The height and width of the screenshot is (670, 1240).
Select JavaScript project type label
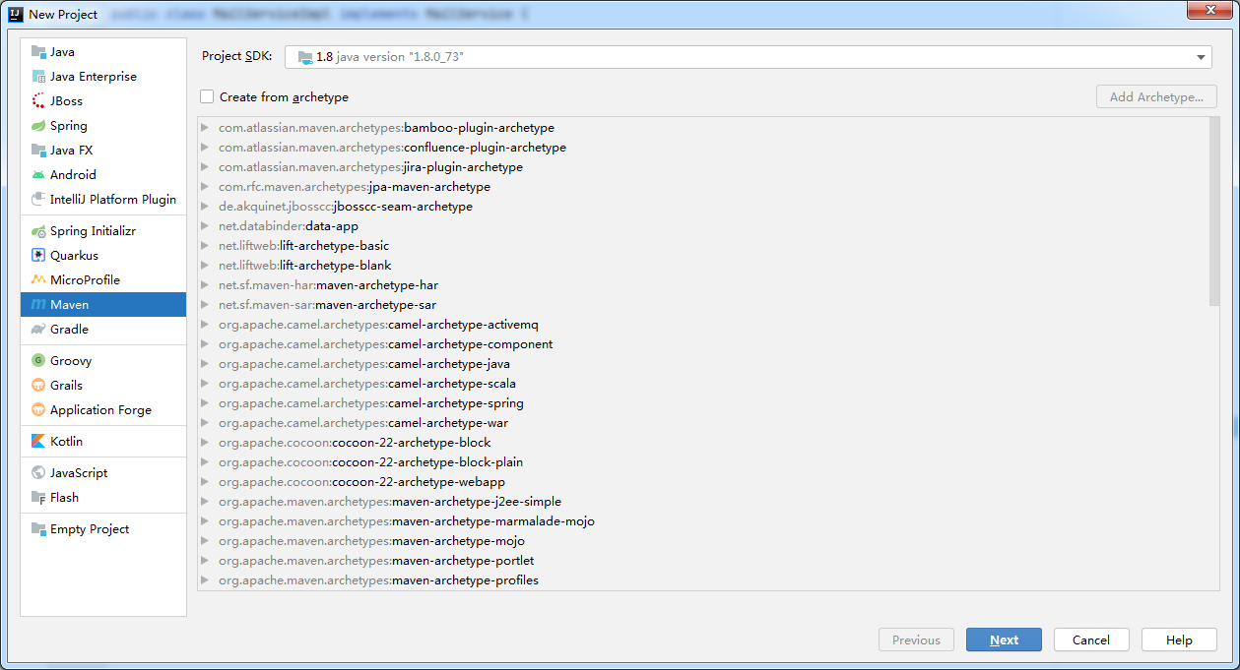coord(79,473)
